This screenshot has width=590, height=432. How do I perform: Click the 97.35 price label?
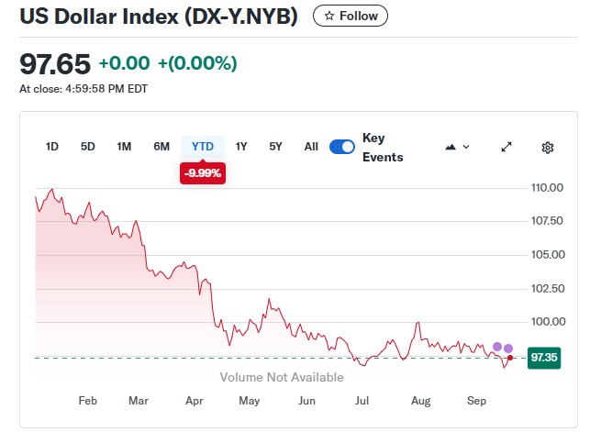point(543,359)
